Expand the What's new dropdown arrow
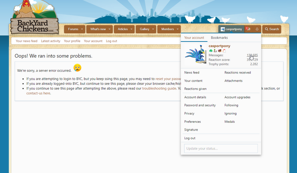Screen dimensions: 297x173 110,29
